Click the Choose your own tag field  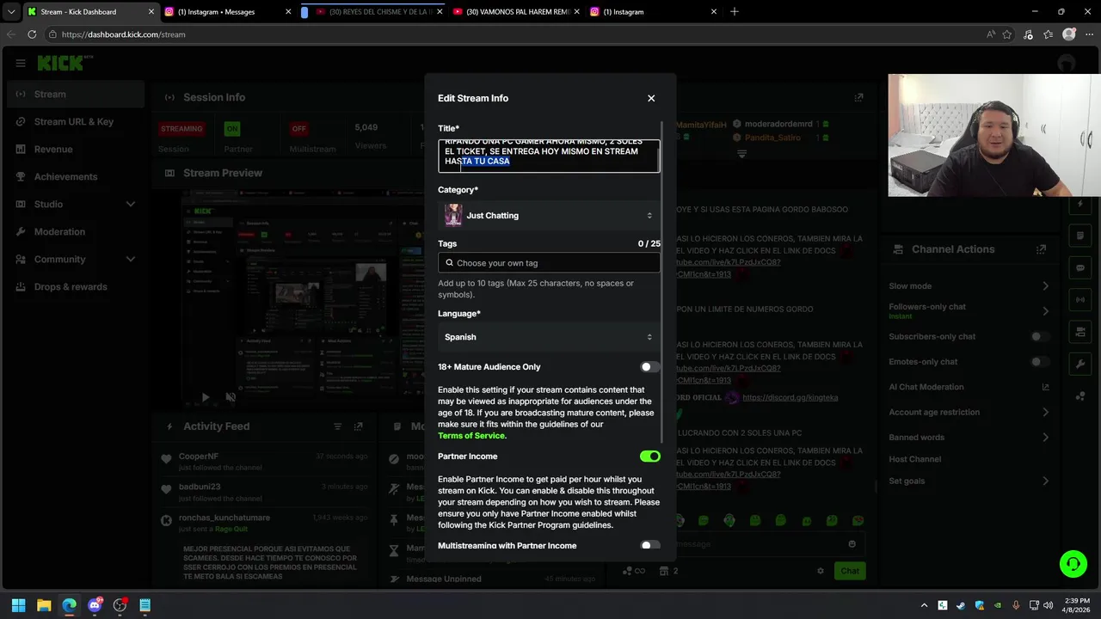pos(549,263)
